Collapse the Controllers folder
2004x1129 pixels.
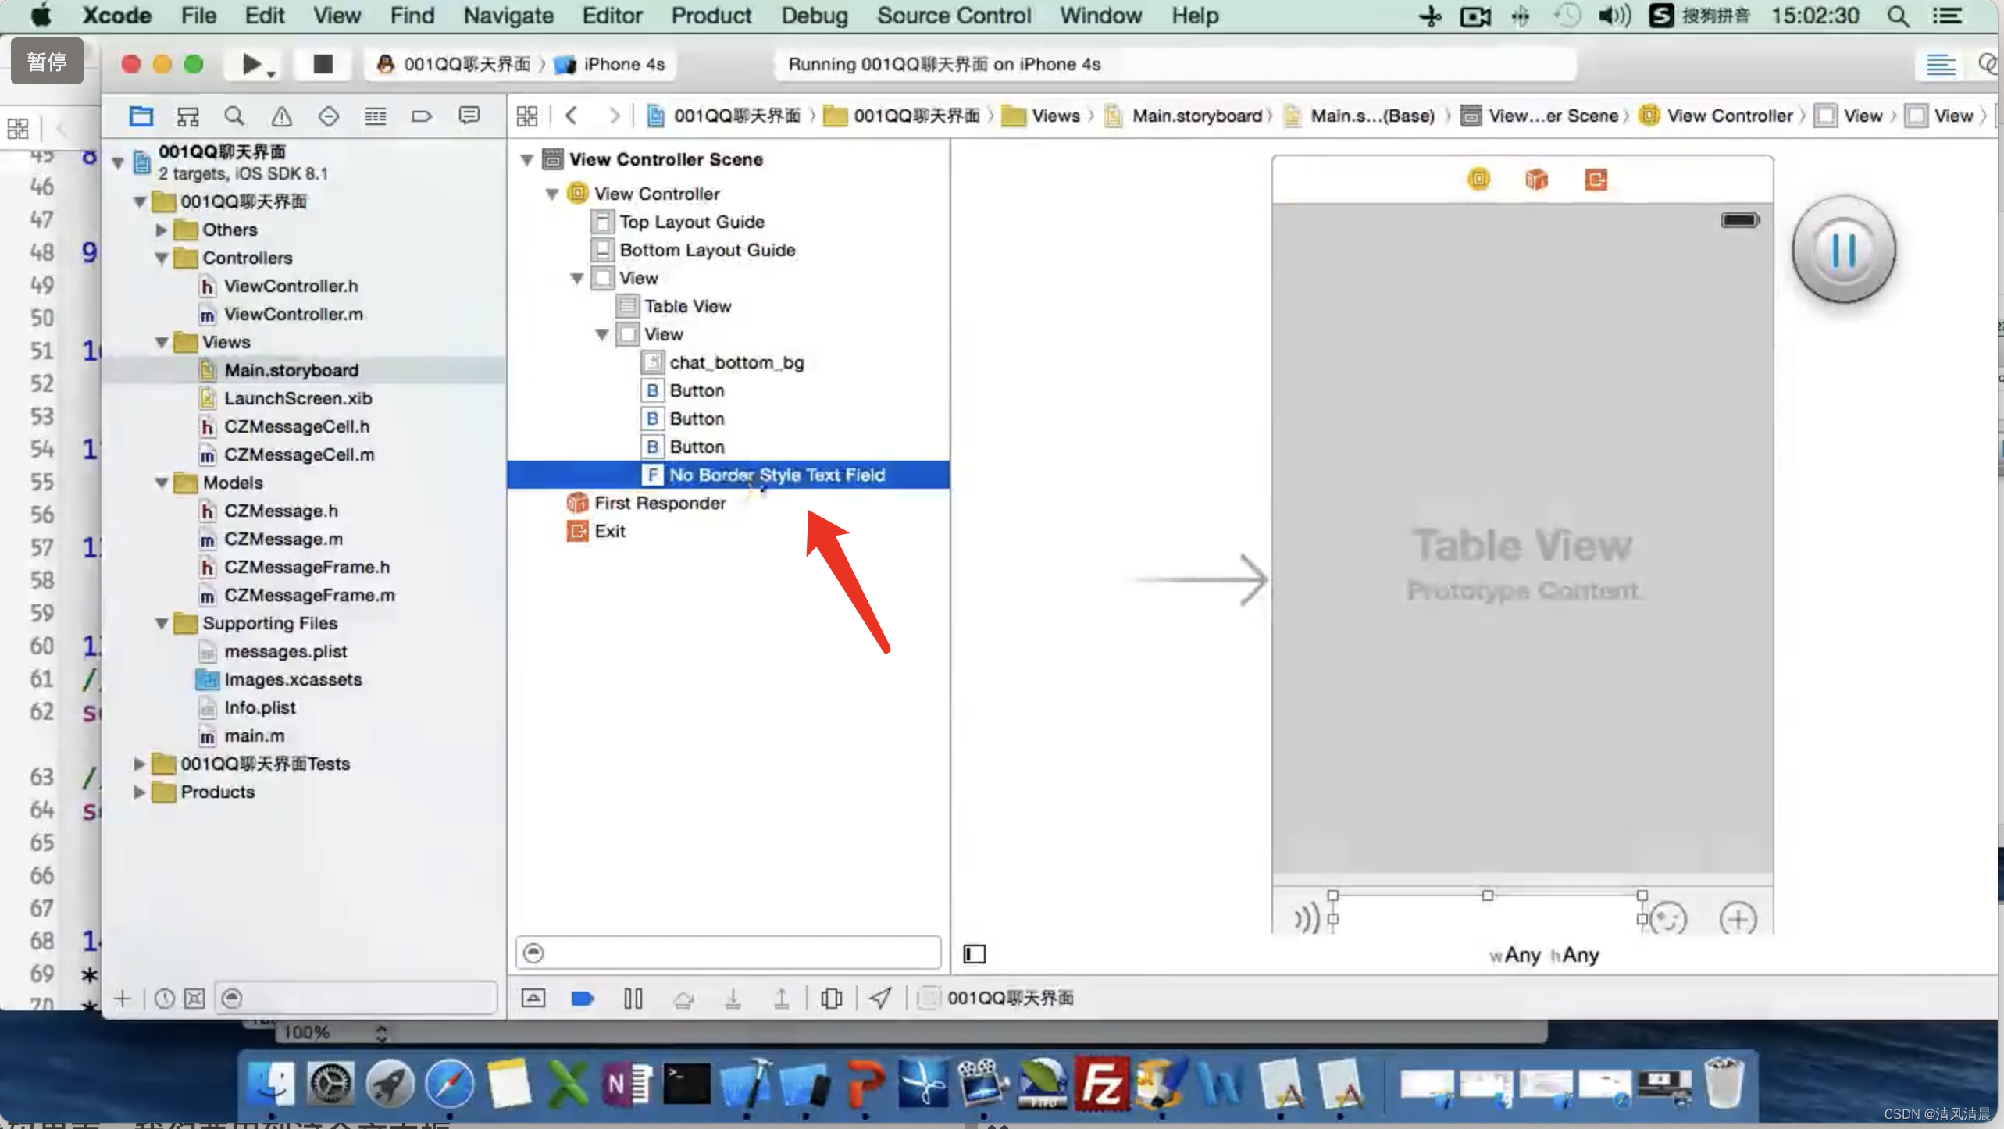click(x=162, y=258)
